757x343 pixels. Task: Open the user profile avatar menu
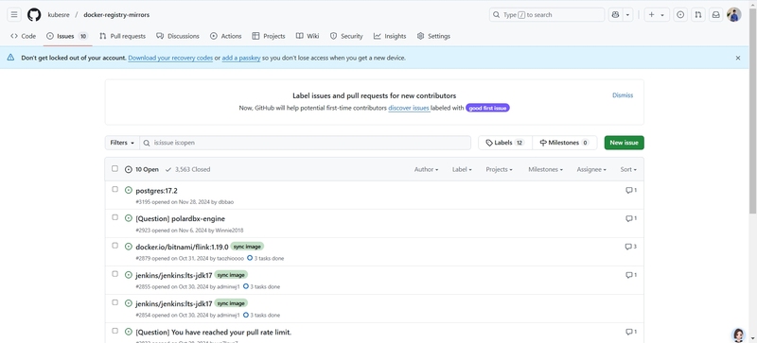coord(734,15)
